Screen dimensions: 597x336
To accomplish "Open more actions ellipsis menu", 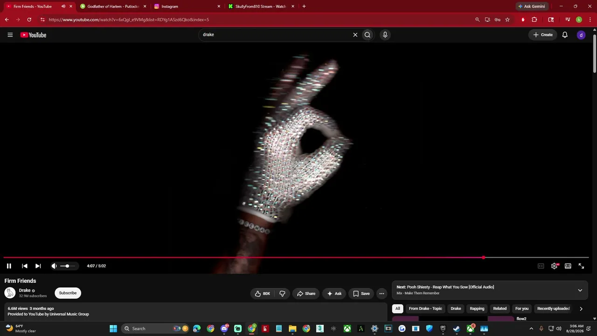I will click(382, 294).
